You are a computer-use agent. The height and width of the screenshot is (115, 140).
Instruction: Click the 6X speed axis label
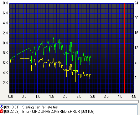[5, 63]
